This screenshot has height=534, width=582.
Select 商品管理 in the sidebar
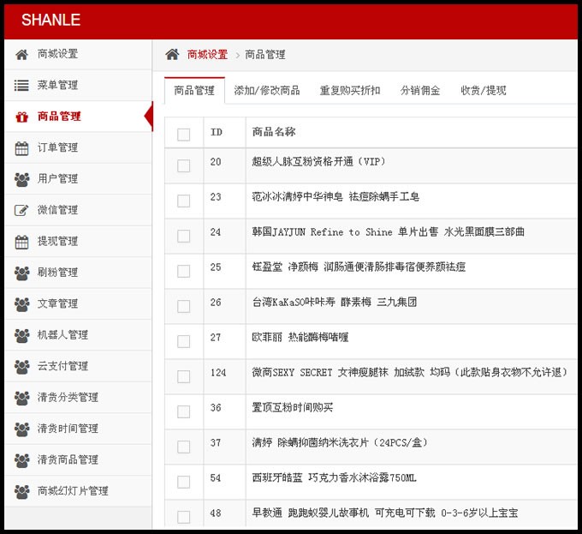click(x=78, y=117)
